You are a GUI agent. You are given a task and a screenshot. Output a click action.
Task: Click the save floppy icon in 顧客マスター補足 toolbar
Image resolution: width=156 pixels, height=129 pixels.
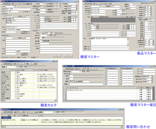tap(76, 68)
